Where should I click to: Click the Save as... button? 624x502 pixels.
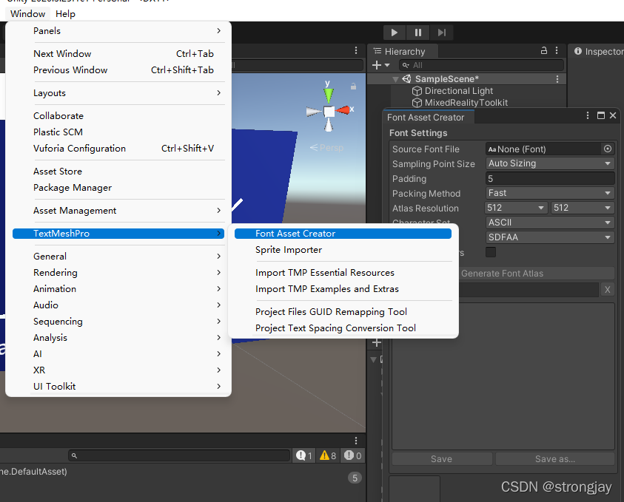click(554, 459)
